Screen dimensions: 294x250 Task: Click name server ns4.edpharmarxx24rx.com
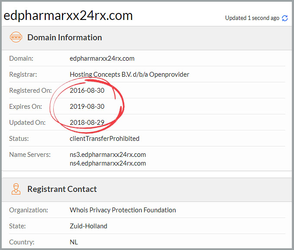(x=108, y=163)
